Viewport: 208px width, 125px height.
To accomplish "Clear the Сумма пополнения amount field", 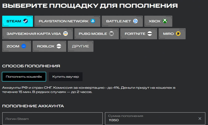I will [x=200, y=118].
